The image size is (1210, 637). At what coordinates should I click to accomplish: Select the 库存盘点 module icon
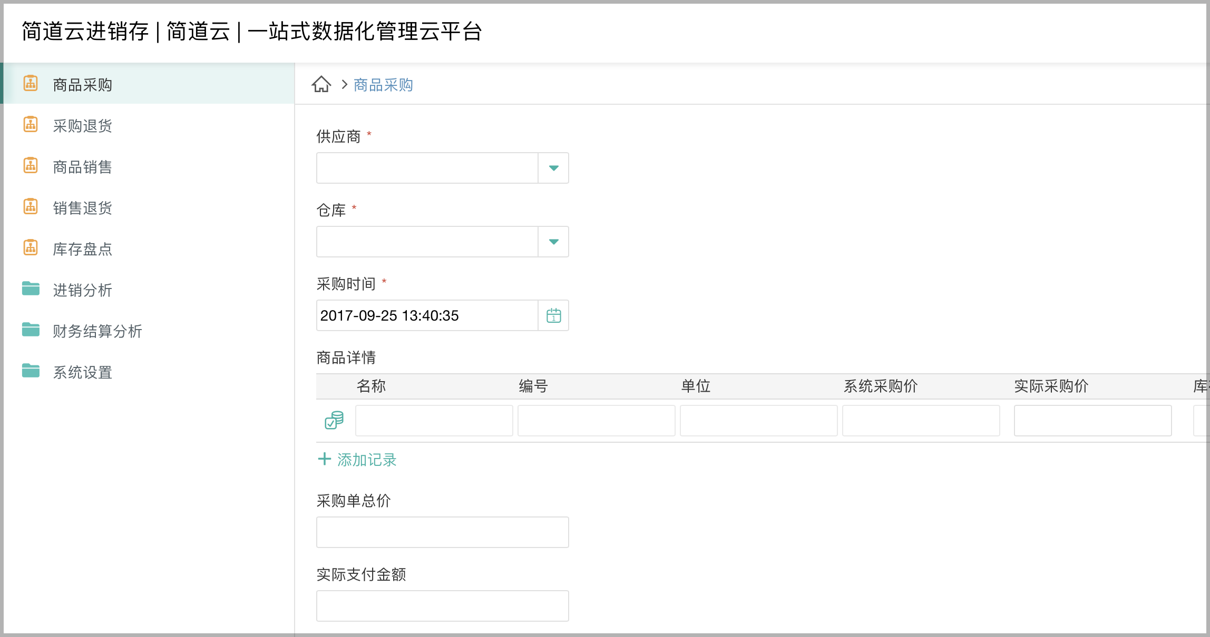(31, 248)
